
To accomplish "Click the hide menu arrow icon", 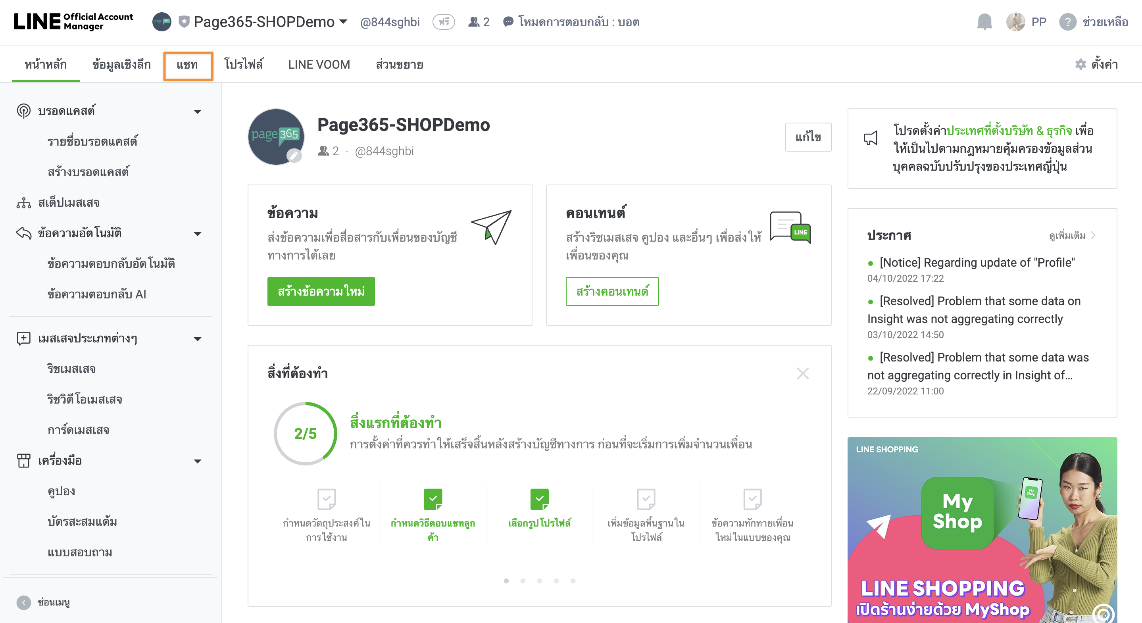I will pos(23,603).
